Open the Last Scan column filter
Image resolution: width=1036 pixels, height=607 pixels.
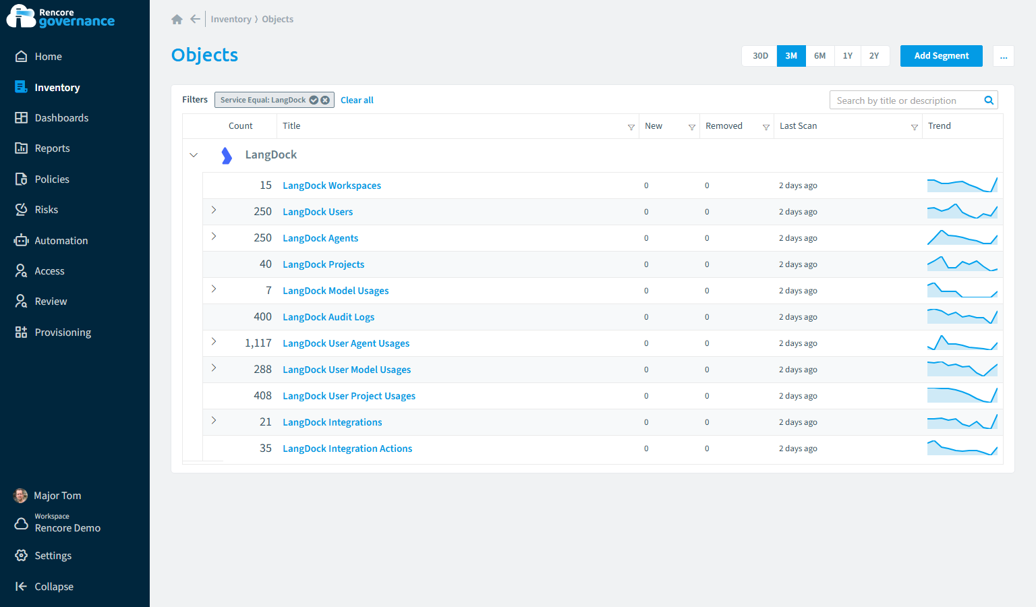point(915,127)
